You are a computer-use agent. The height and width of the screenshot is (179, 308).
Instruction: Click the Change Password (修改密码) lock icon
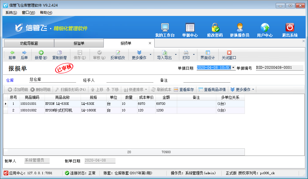tap(215, 28)
